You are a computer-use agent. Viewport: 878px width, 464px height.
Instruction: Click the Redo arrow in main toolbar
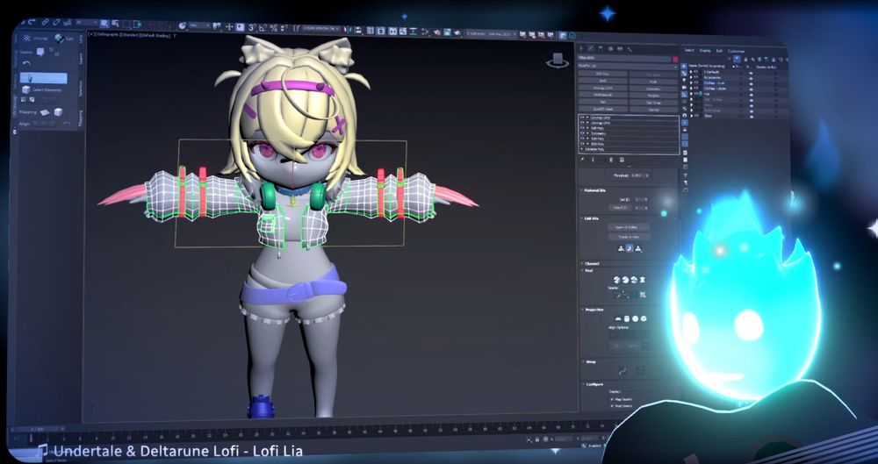click(x=32, y=23)
